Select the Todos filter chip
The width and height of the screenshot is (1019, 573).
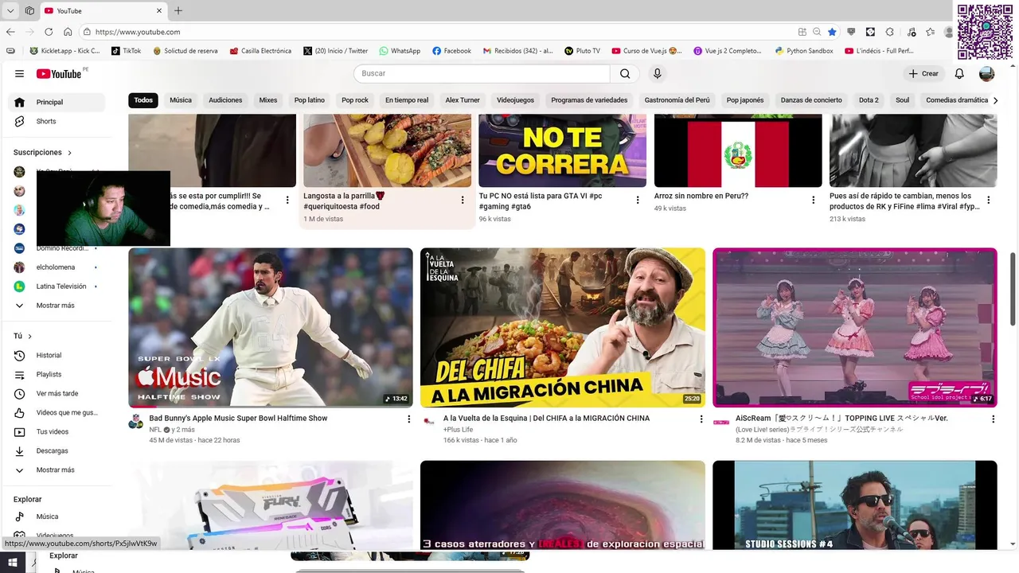click(x=143, y=100)
